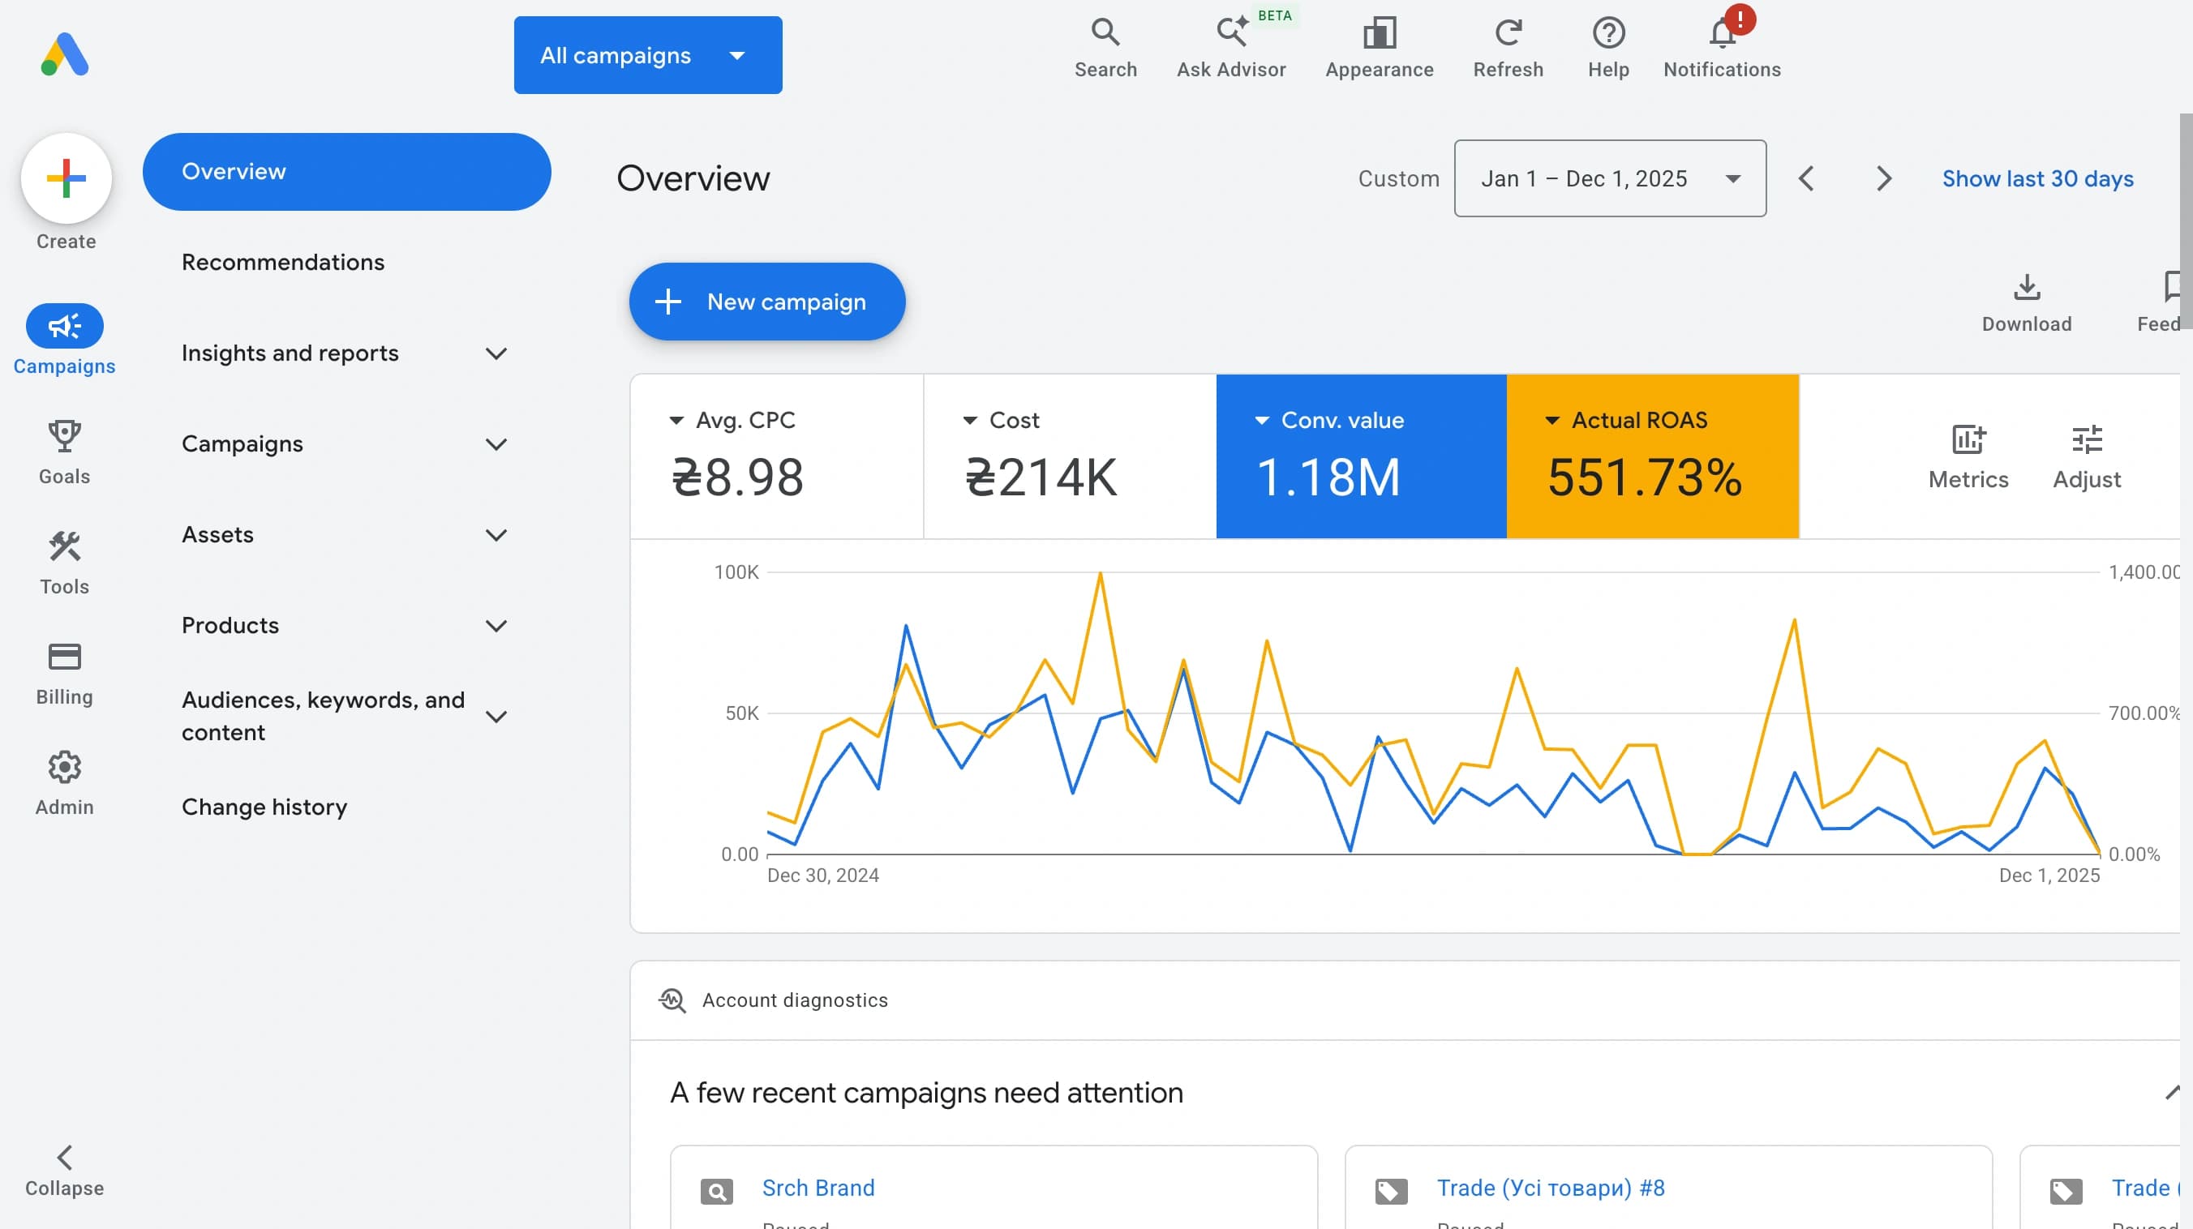This screenshot has width=2193, height=1229.
Task: Click the Create plus button
Action: coord(67,178)
